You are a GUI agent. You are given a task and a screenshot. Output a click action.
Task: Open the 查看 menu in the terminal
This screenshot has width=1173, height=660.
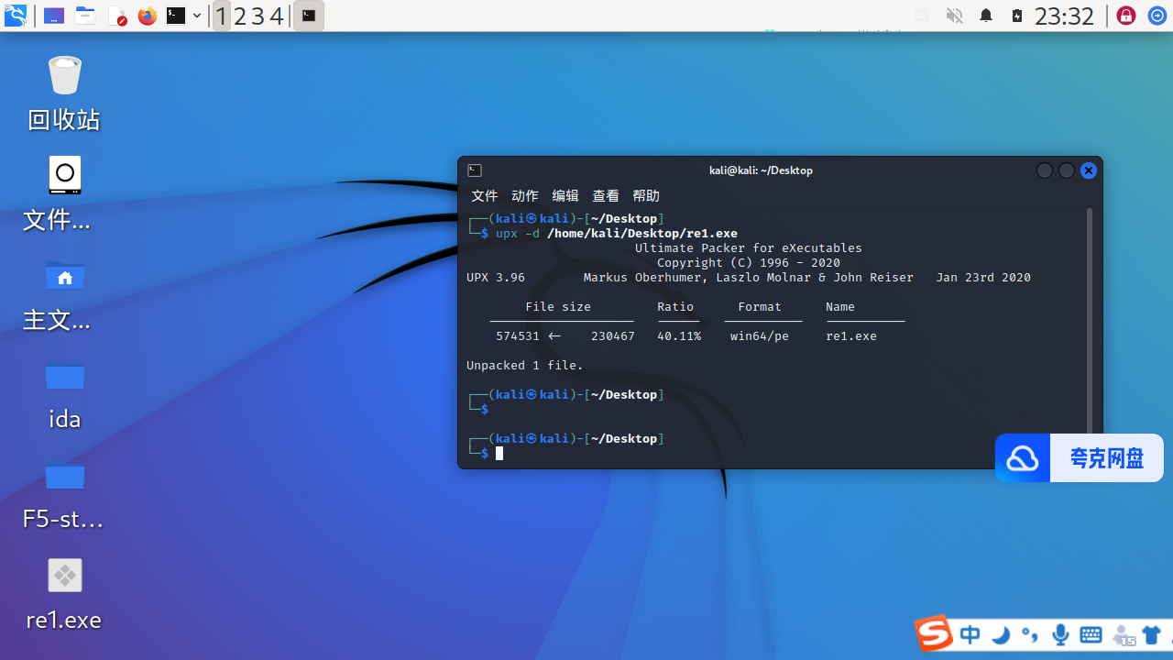[606, 195]
